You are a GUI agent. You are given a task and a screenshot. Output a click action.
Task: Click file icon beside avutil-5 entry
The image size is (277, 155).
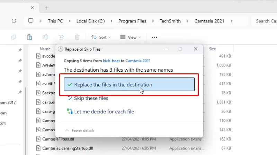[x=38, y=83]
